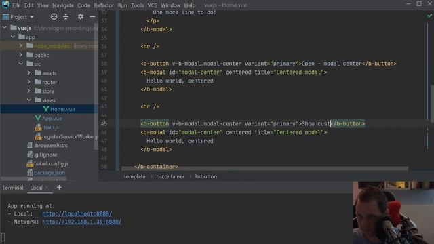The image size is (434, 244).
Task: Click the "Show cust" text on line 45
Action: pyautogui.click(x=316, y=123)
